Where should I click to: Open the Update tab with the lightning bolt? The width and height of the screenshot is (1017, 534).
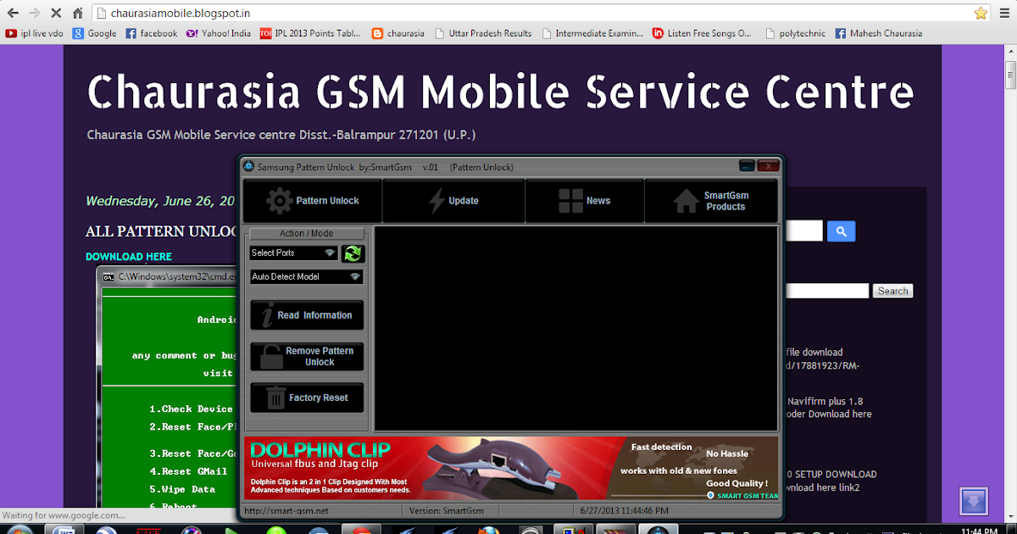(453, 201)
